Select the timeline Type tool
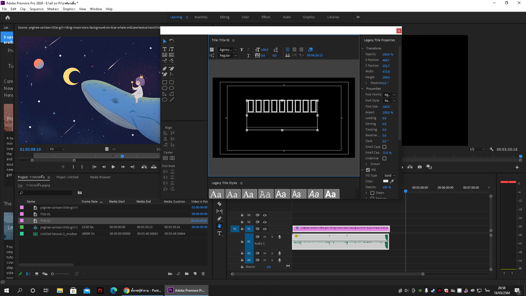The image size is (526, 296). (x=219, y=233)
